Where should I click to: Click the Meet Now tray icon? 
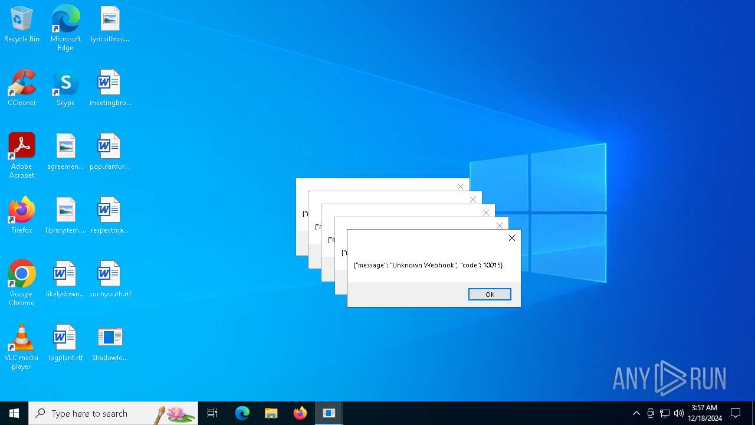click(651, 413)
